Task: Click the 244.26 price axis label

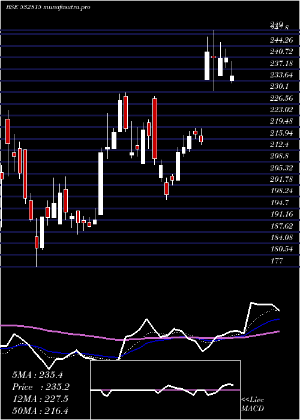Action: 282,41
